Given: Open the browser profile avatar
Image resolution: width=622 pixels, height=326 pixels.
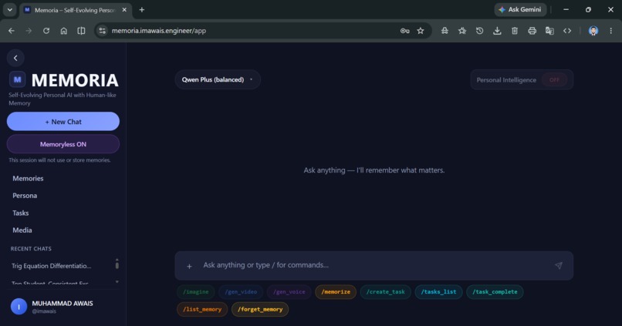Looking at the screenshot, I should point(593,31).
